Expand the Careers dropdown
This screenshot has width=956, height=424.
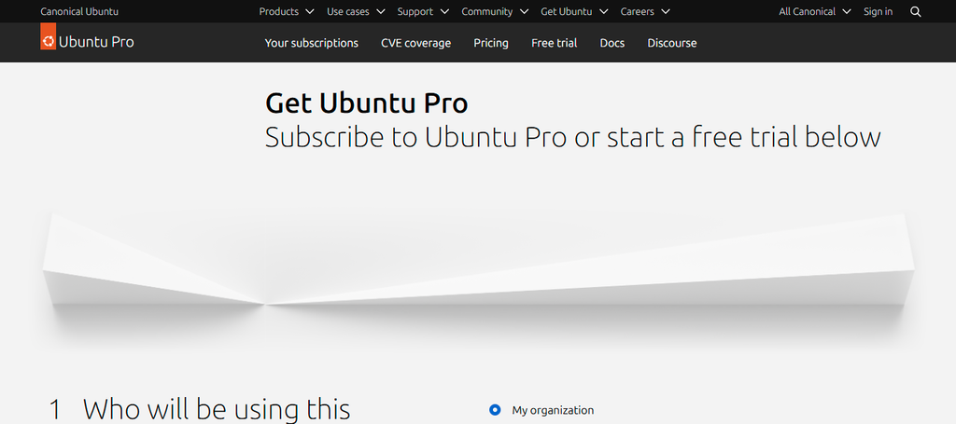click(645, 11)
